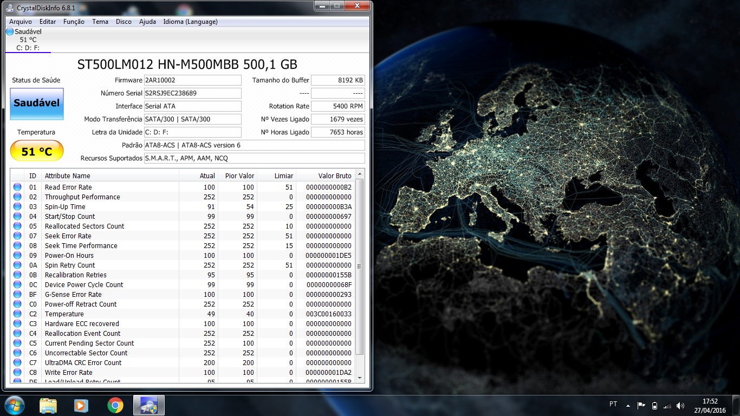Click the scrollbar down arrow of attribute list

(x=360, y=378)
